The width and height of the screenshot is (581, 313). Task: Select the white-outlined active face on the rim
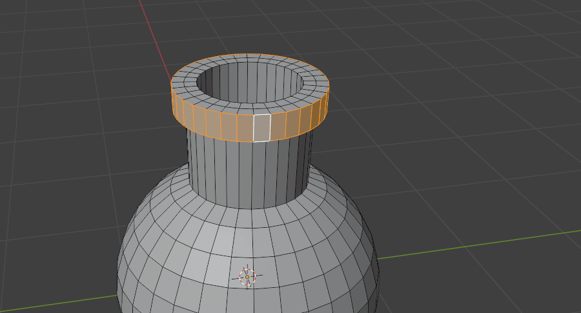(261, 127)
